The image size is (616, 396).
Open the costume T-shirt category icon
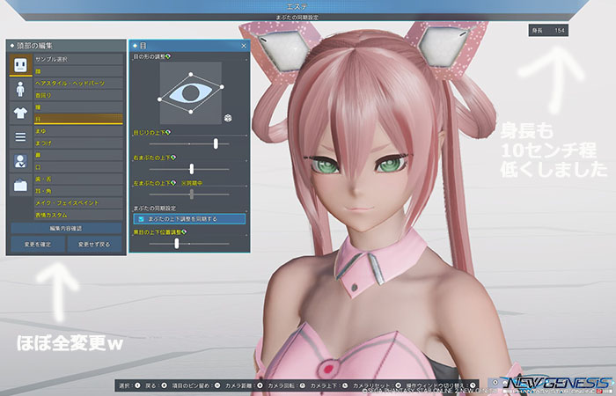tap(20, 114)
